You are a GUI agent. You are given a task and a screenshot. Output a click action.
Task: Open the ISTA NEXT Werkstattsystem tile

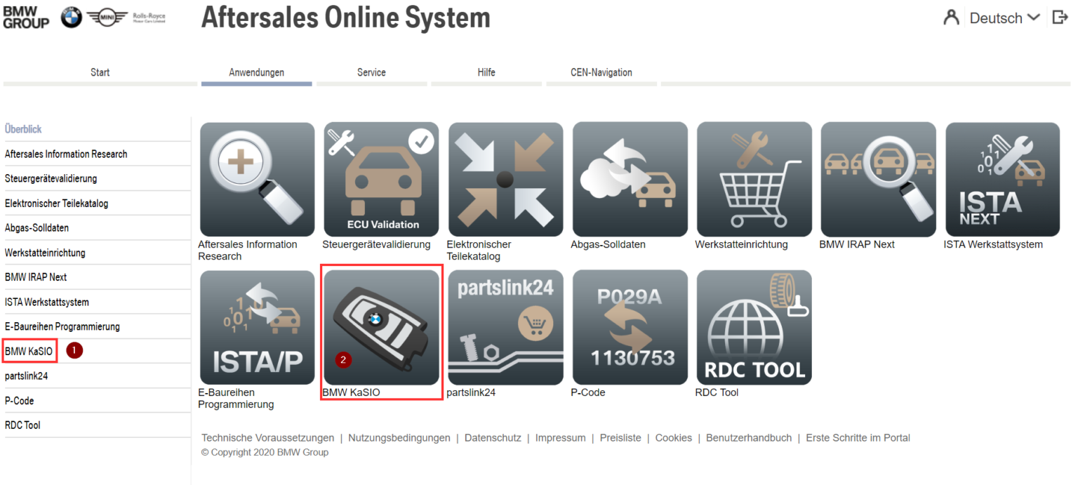[x=1002, y=179]
